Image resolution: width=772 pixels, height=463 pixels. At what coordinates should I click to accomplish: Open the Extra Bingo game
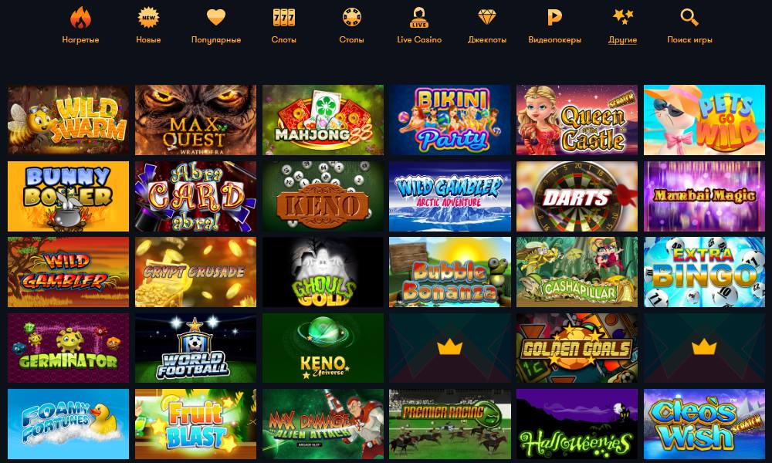tap(704, 272)
